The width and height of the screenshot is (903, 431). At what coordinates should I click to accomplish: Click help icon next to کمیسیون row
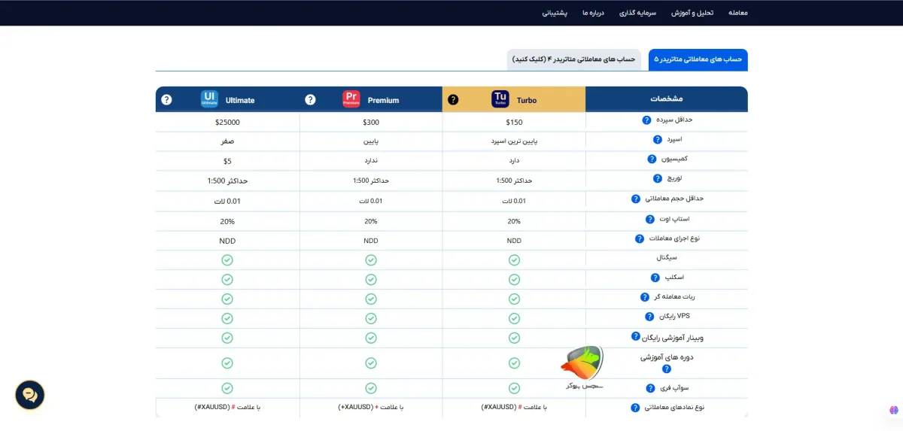pyautogui.click(x=652, y=159)
